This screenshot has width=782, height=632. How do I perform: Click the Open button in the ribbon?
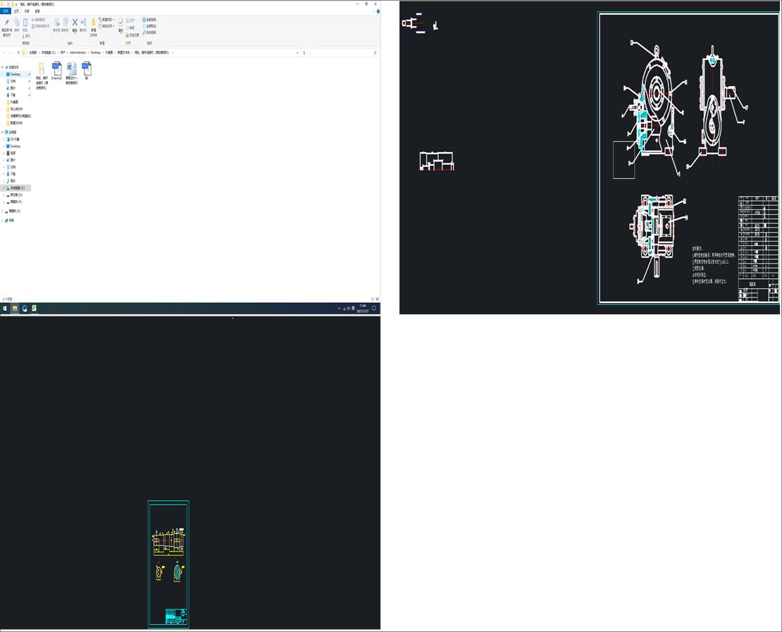pos(130,20)
